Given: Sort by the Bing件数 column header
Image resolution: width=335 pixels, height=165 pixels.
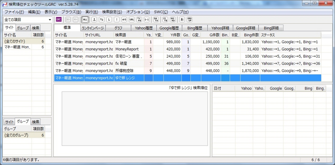Looking at the screenshot, I should point(250,35).
